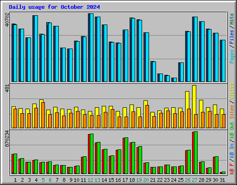Click green weekend day label 5

43,180
